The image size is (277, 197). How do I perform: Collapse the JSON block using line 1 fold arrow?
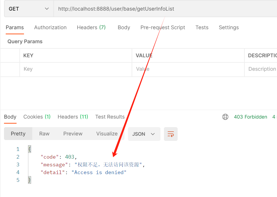(29, 149)
